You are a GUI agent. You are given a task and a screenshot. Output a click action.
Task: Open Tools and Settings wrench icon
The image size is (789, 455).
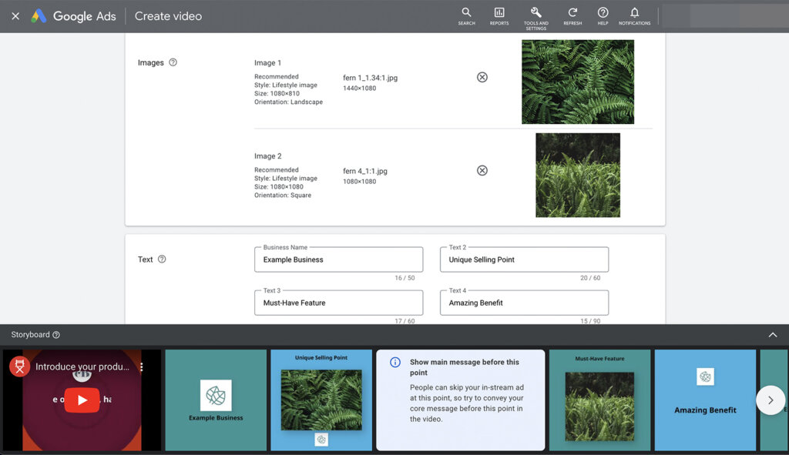(x=536, y=13)
